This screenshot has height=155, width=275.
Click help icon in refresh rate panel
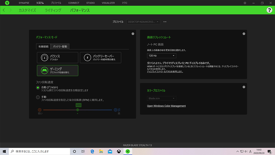[x=244, y=34]
